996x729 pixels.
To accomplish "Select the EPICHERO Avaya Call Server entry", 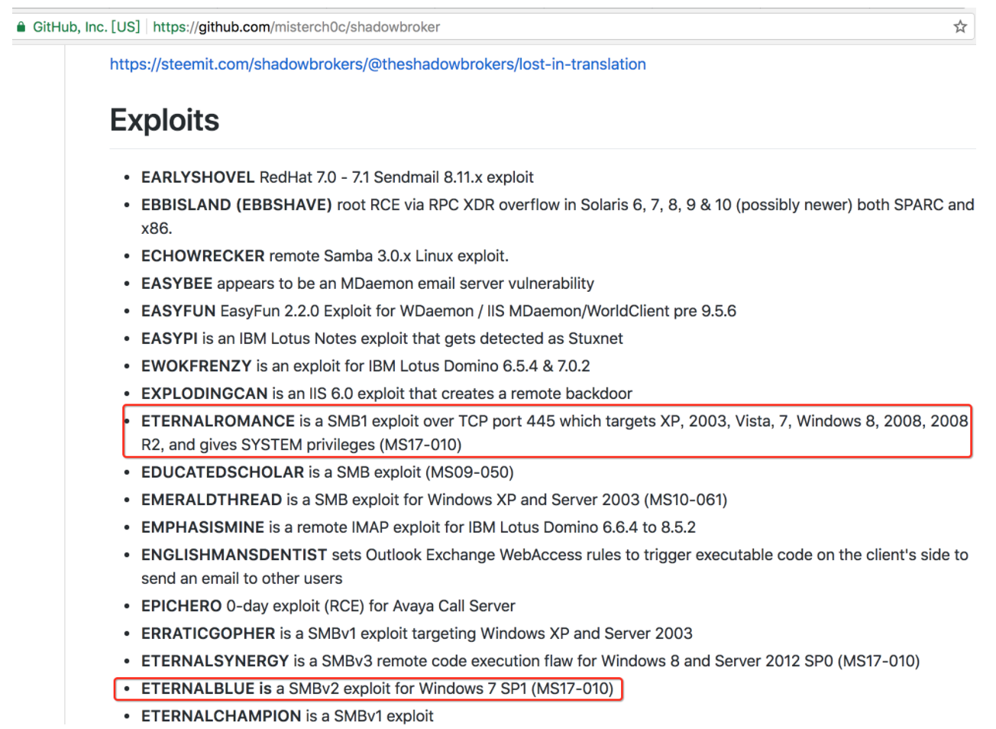I will 328,606.
